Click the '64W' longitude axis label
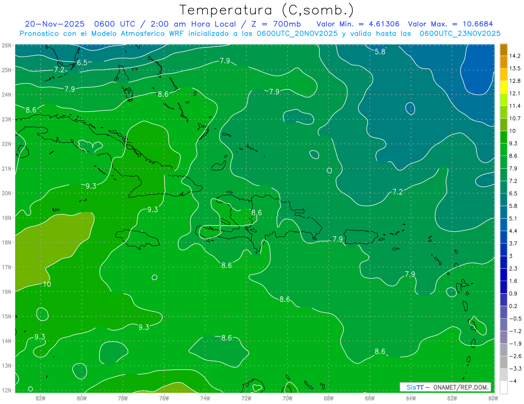 click(x=411, y=397)
